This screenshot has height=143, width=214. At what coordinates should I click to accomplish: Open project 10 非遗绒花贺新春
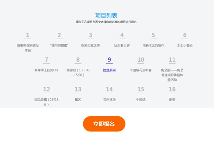(x=141, y=64)
